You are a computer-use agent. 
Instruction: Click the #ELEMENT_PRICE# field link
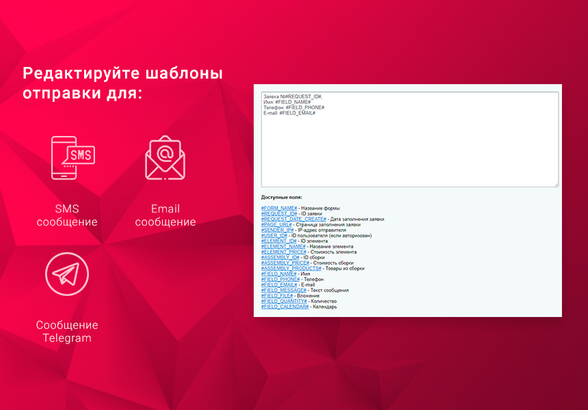click(283, 251)
